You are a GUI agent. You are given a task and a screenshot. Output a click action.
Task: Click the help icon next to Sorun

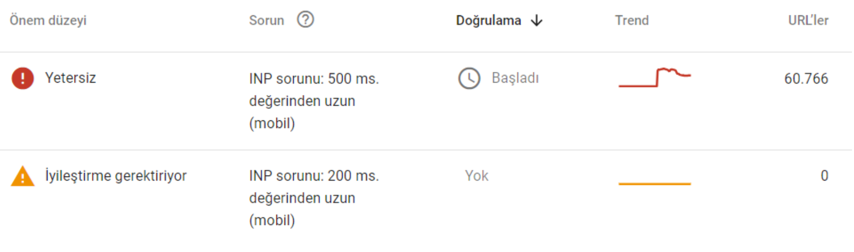[x=305, y=20]
